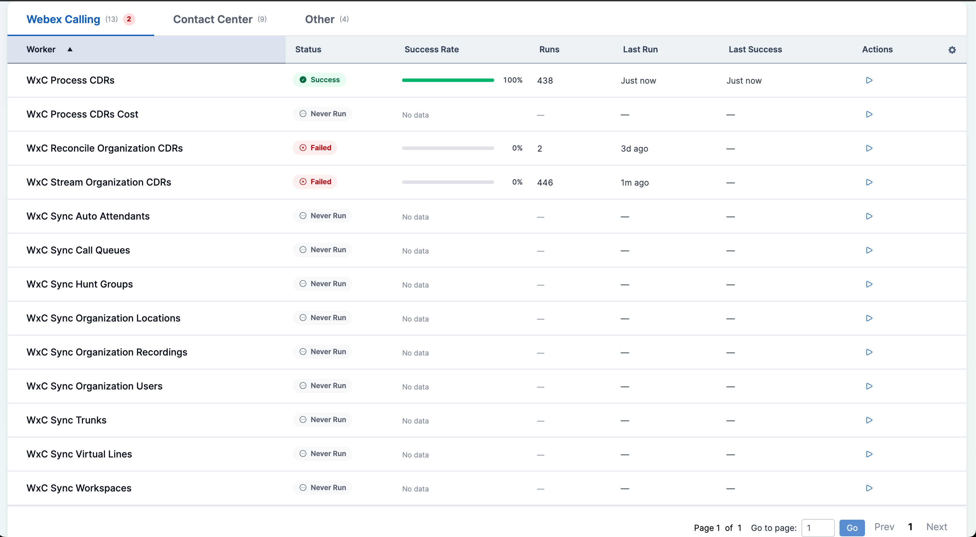Select the WxC Sync Organization Recordings name

click(x=107, y=352)
